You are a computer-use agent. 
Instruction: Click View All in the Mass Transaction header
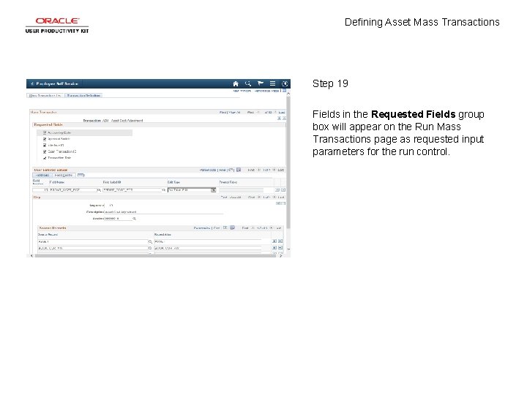pyautogui.click(x=234, y=113)
